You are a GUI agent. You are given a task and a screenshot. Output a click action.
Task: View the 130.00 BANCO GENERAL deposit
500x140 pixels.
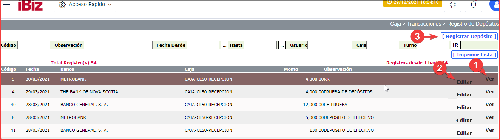(x=490, y=130)
